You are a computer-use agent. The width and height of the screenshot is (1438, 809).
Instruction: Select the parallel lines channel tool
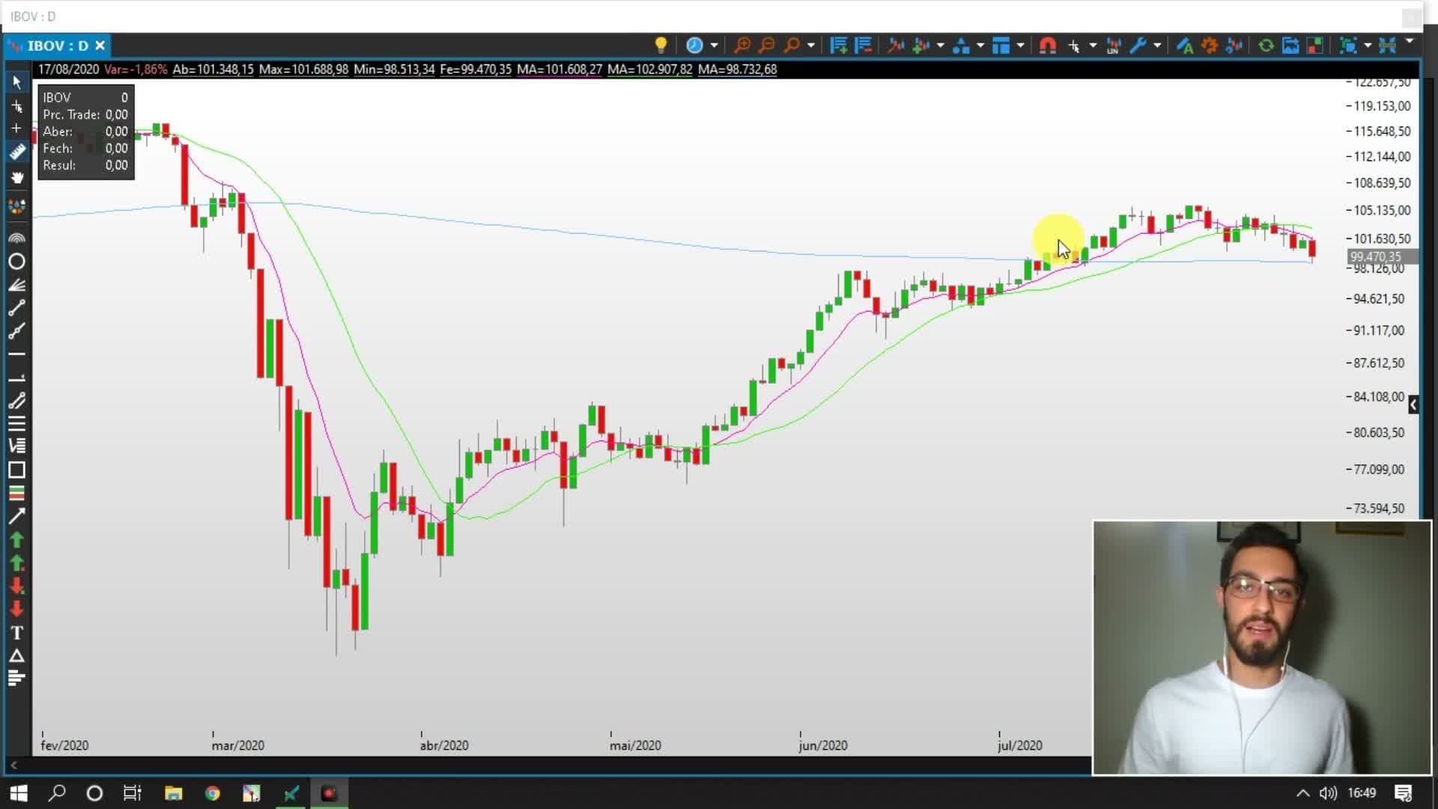[x=16, y=401]
